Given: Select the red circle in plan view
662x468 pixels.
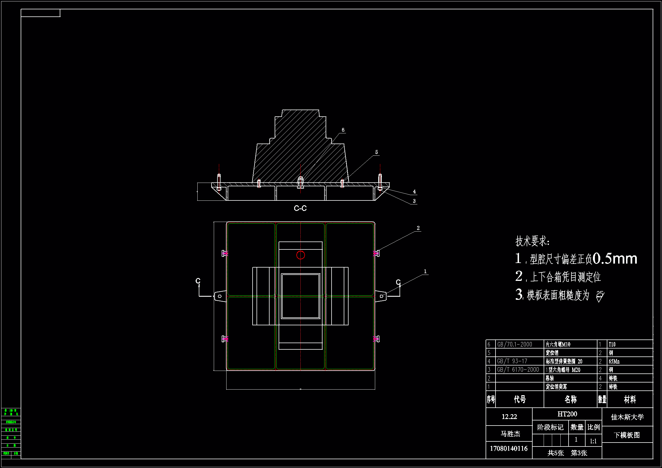Looking at the screenshot, I should pyautogui.click(x=300, y=255).
